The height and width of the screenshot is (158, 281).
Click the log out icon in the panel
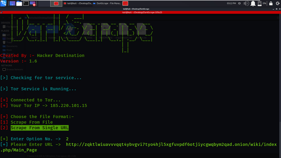pos(278,3)
